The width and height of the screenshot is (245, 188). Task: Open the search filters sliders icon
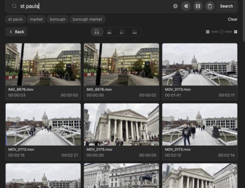click(186, 6)
